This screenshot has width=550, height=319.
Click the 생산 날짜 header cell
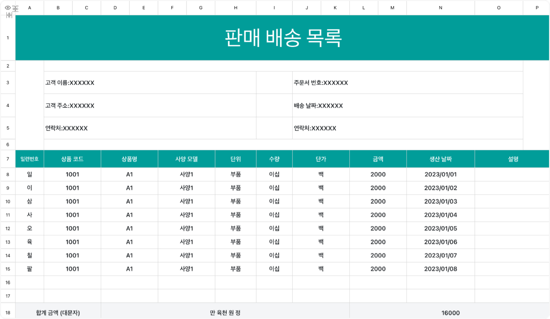point(441,159)
